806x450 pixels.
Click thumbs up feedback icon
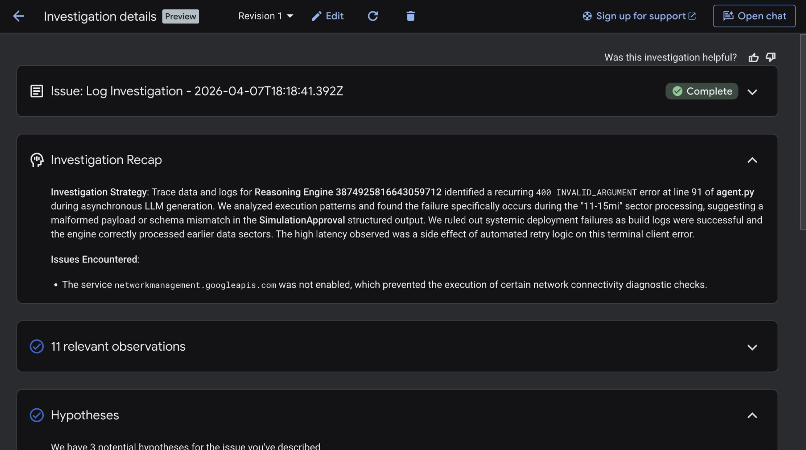click(x=753, y=58)
